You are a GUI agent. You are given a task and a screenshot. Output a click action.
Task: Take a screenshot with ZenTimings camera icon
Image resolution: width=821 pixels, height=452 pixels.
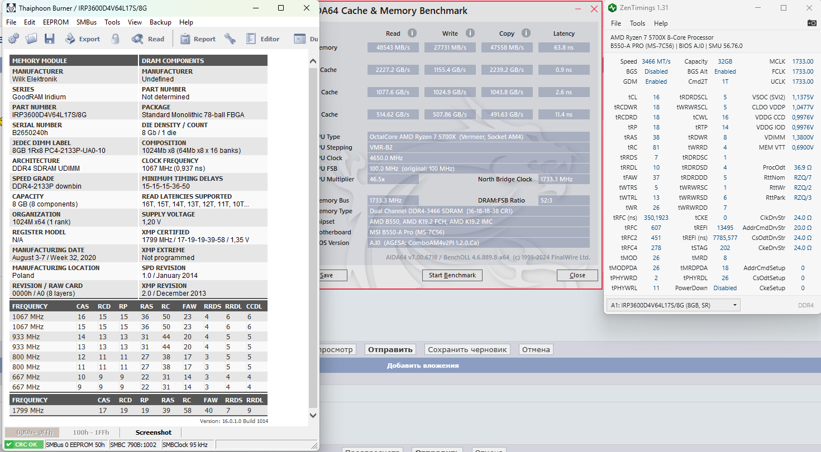(x=812, y=23)
